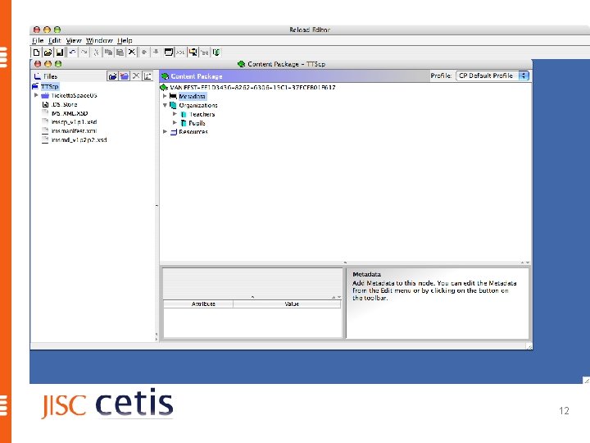Open the View menu
This screenshot has height=443, width=590.
click(74, 40)
